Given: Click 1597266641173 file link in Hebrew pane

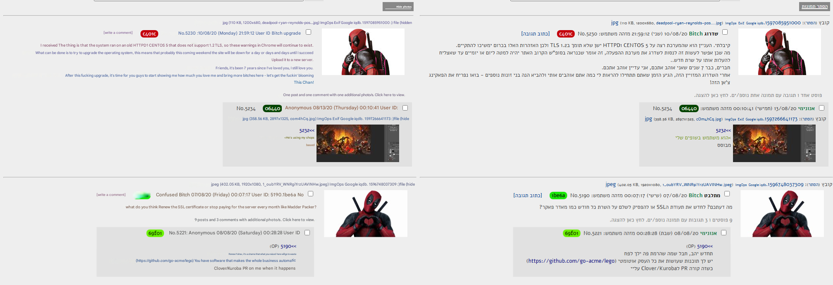Looking at the screenshot, I should point(781,119).
